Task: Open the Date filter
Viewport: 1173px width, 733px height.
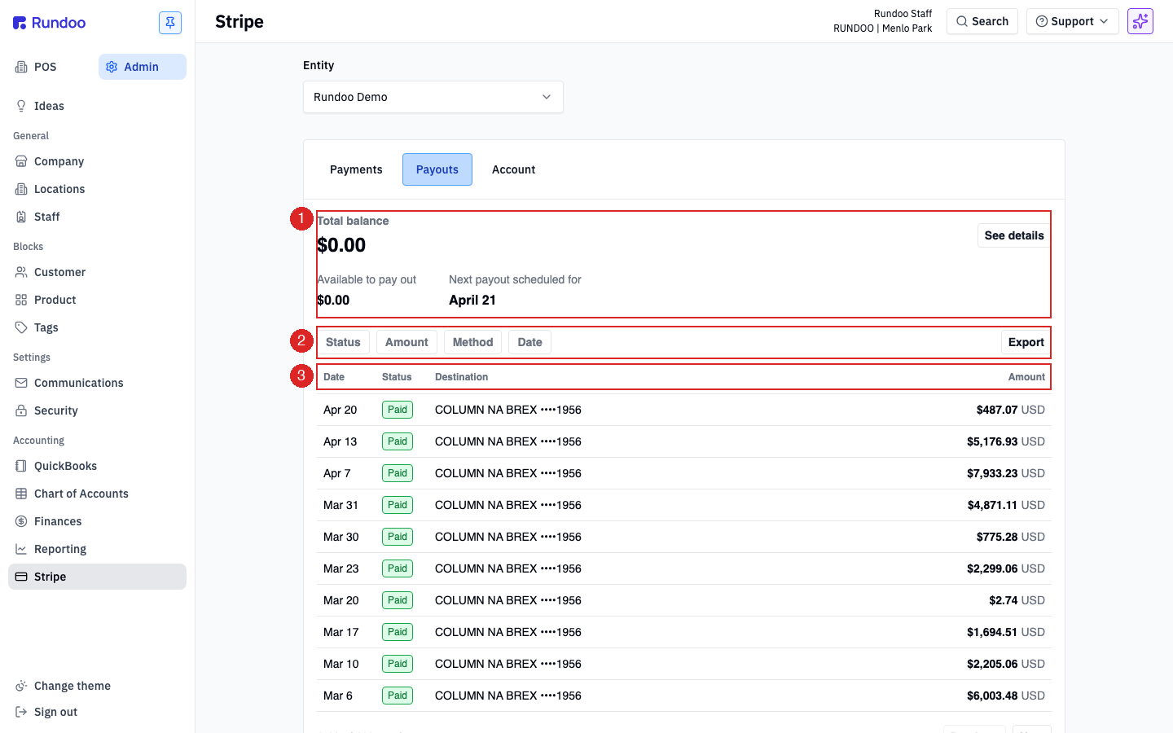Action: [529, 342]
